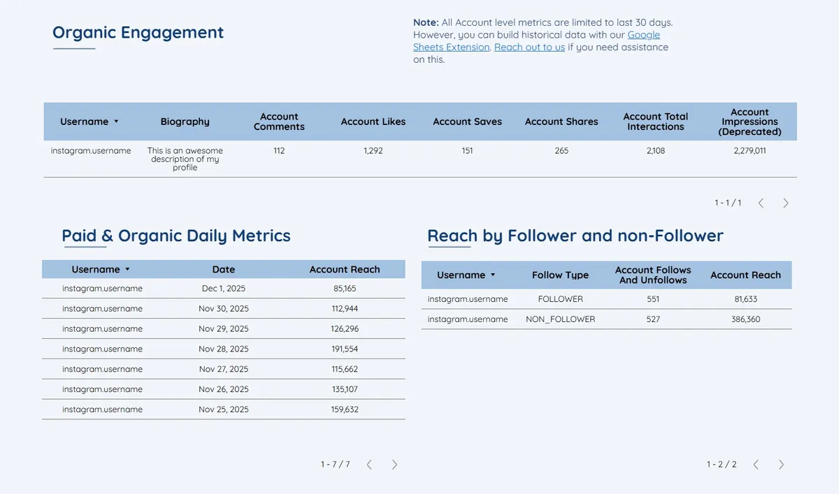Image resolution: width=839 pixels, height=494 pixels.
Task: Click the Reach out to us link
Action: (529, 47)
